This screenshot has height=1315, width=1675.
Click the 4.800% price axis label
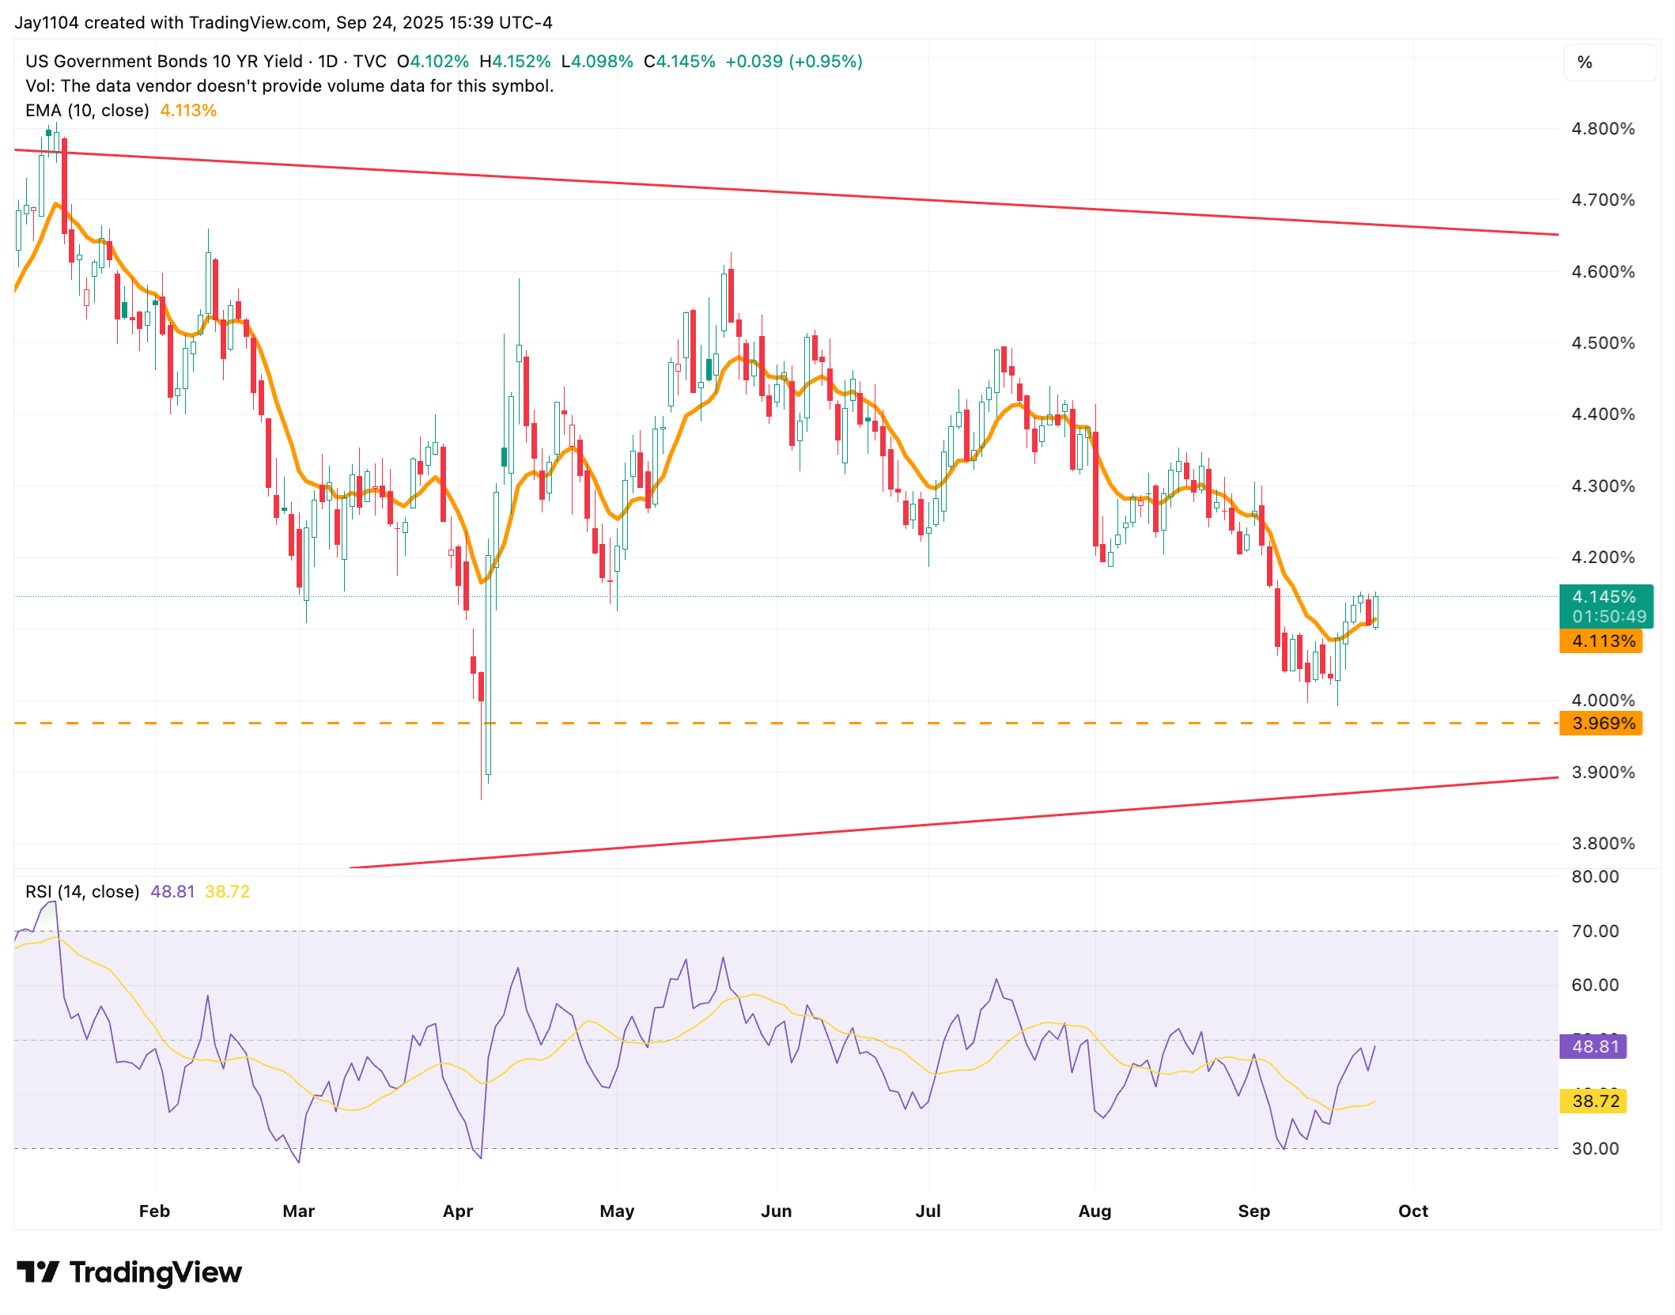coord(1603,129)
